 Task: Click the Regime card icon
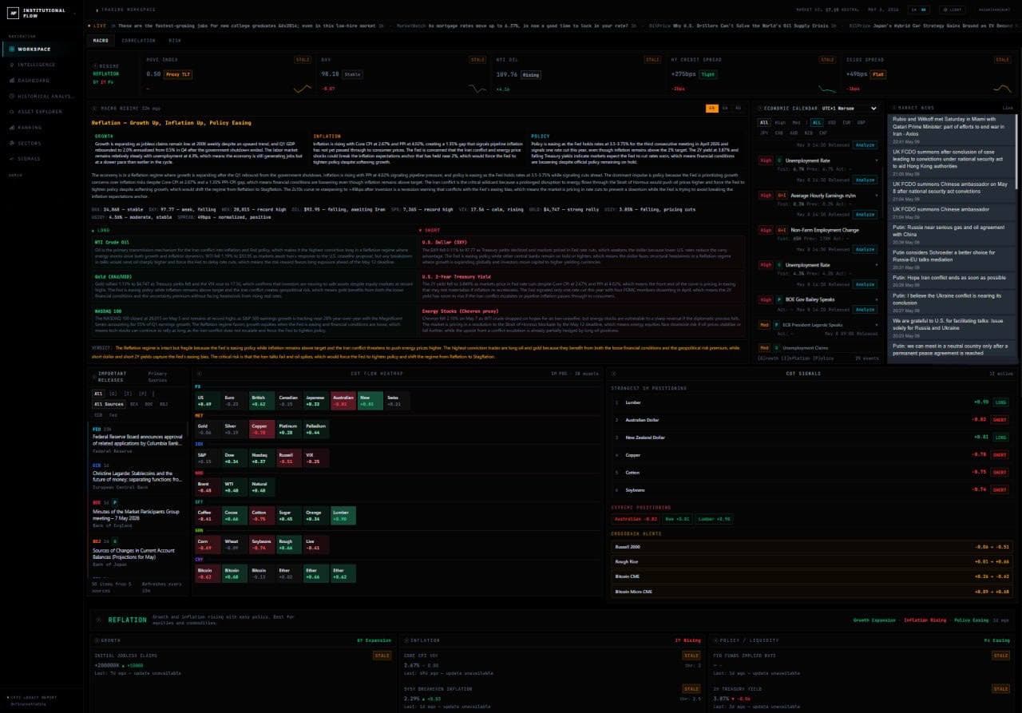95,65
